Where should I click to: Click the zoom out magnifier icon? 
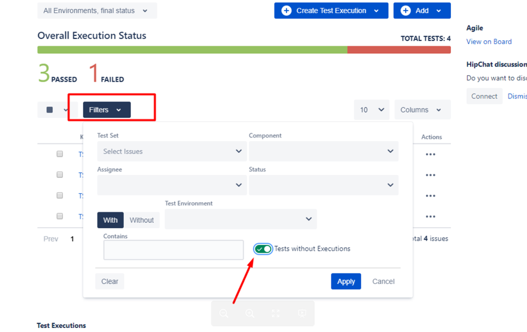(x=224, y=314)
